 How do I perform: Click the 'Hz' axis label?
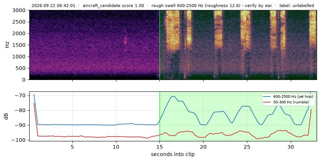click(x=7, y=45)
